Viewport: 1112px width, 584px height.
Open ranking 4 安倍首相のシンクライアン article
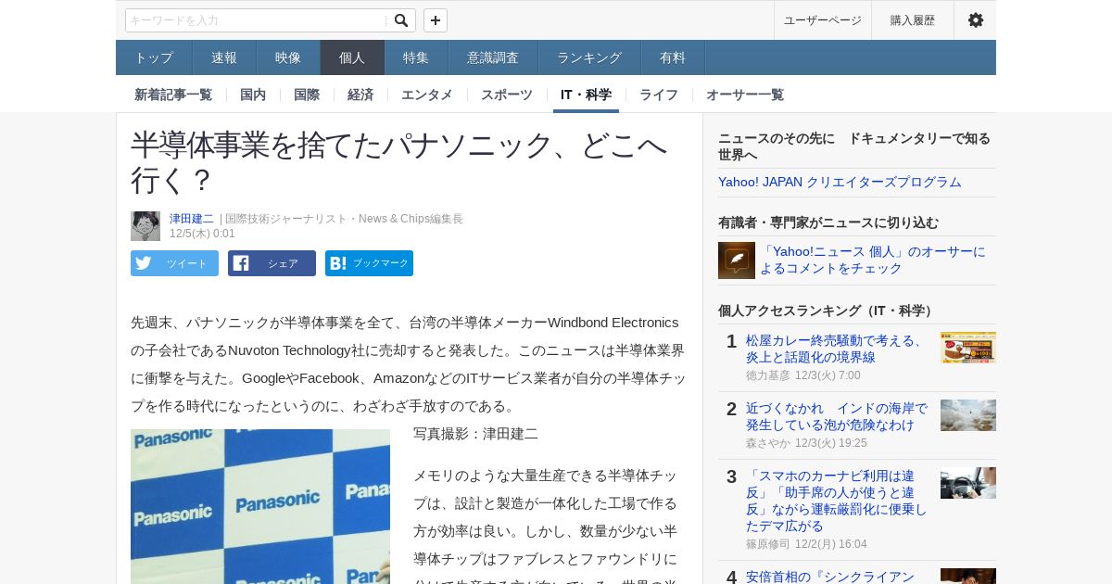(830, 576)
